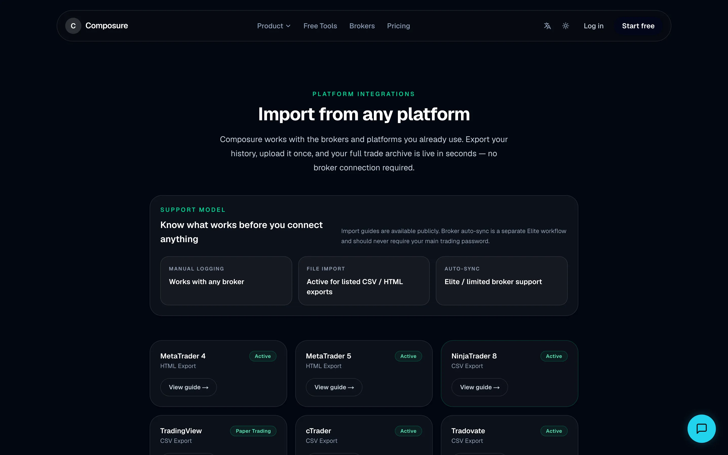Image resolution: width=728 pixels, height=455 pixels.
Task: Click the cTrader Active badge
Action: [408, 431]
